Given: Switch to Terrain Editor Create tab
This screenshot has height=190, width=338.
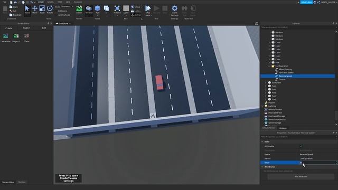Looking at the screenshot, I should [9, 28].
